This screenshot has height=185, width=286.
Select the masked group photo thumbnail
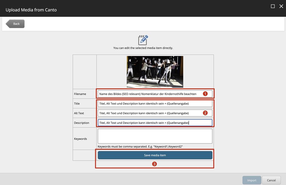coord(155,72)
